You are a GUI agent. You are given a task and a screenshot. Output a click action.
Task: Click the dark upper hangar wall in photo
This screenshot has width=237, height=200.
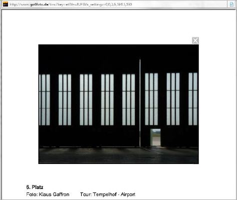pos(119,58)
